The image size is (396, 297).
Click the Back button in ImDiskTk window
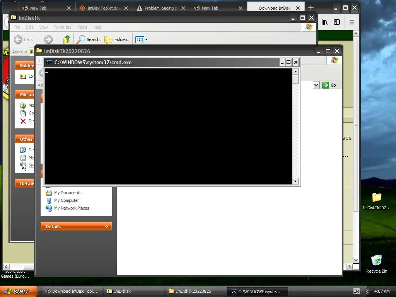(24, 39)
